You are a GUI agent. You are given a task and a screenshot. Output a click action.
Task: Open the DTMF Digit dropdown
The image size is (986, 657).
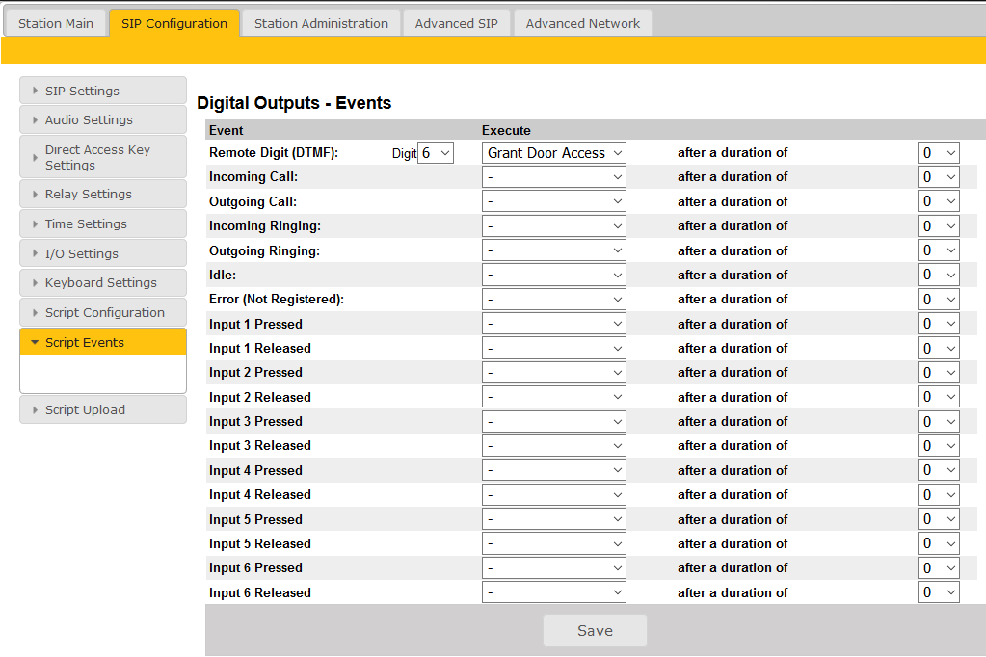(435, 153)
